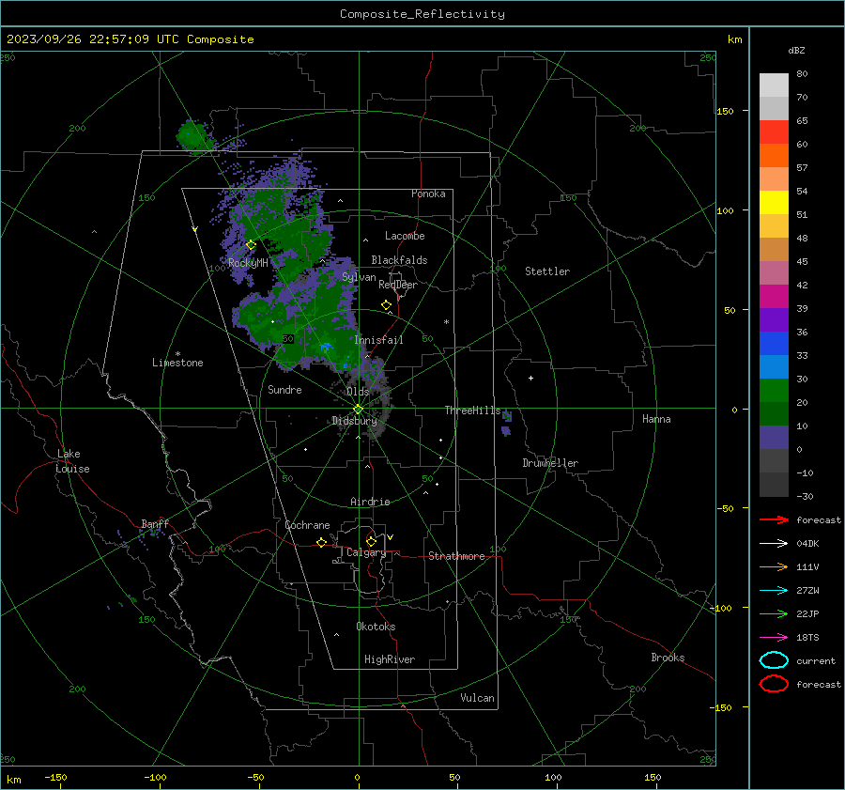Click the yellow swatch between 54 and 51 dBZ
Viewport: 845px width, 790px height.
tap(774, 202)
